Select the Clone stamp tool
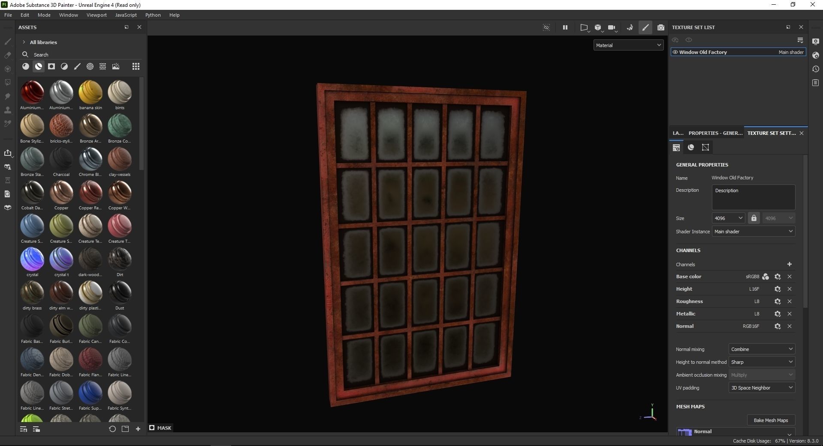This screenshot has height=446, width=823. [x=8, y=110]
